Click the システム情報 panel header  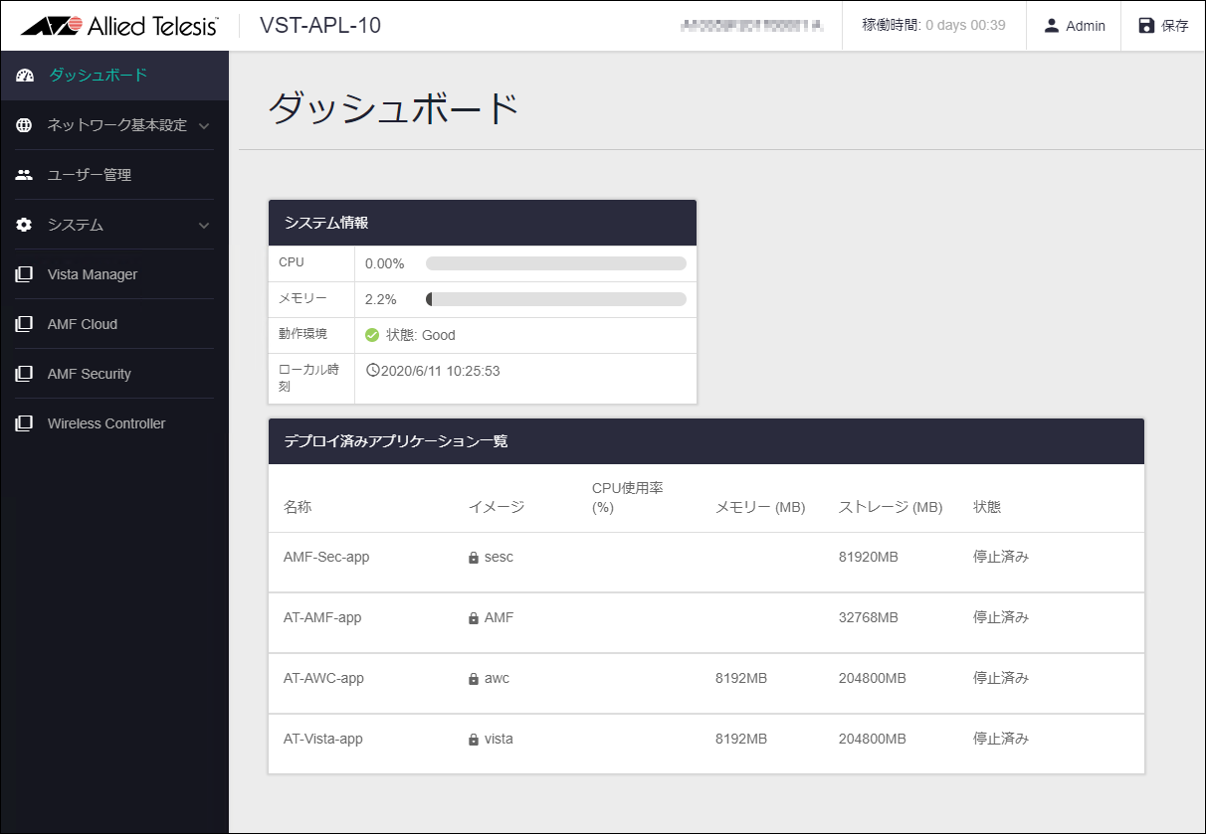tap(483, 223)
